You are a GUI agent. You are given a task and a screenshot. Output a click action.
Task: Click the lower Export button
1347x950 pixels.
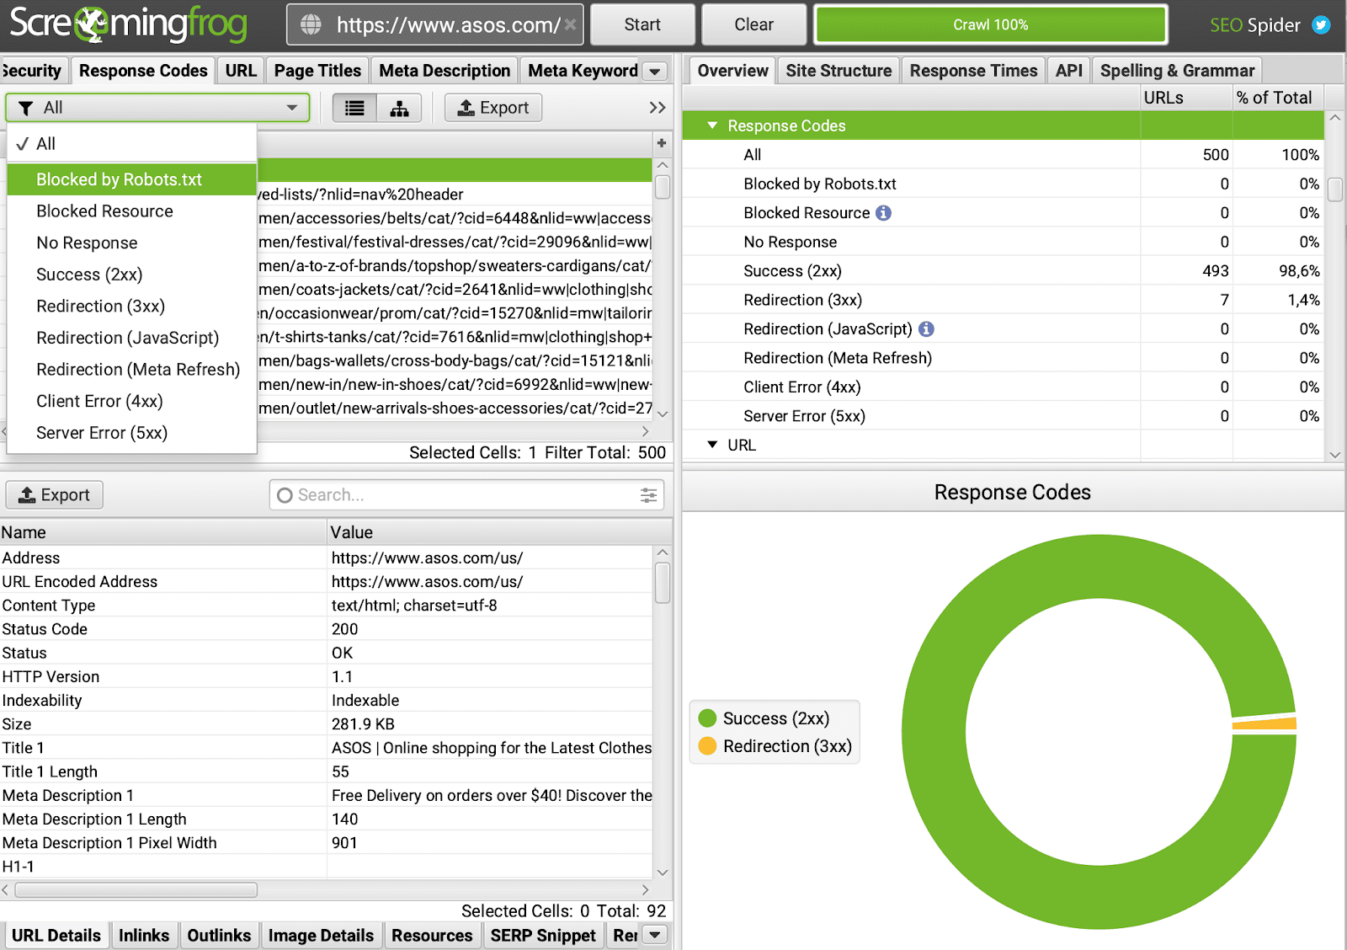point(55,495)
